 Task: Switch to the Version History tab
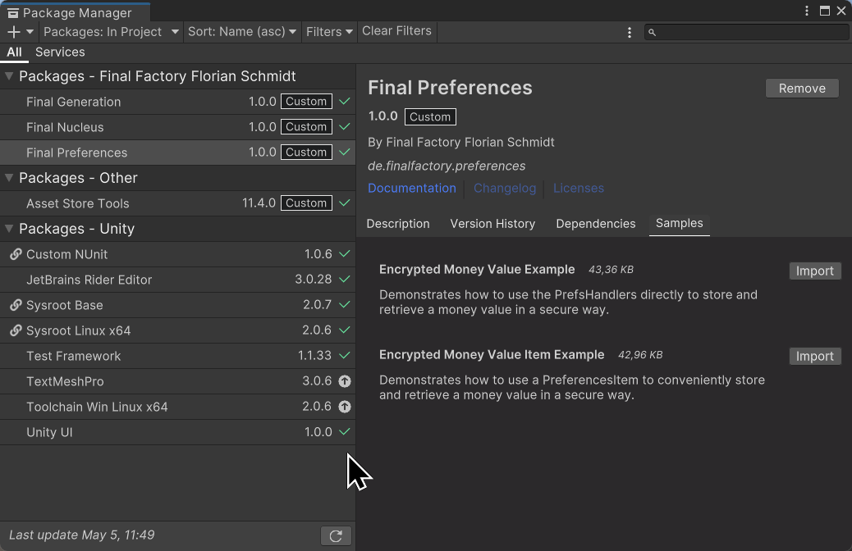[x=492, y=224]
